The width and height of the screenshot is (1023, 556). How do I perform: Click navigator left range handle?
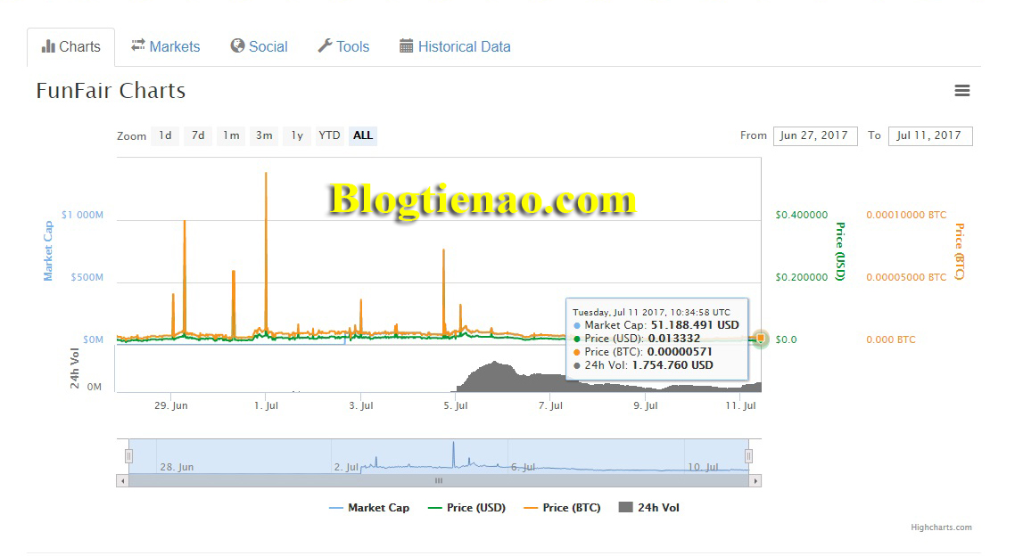[129, 456]
